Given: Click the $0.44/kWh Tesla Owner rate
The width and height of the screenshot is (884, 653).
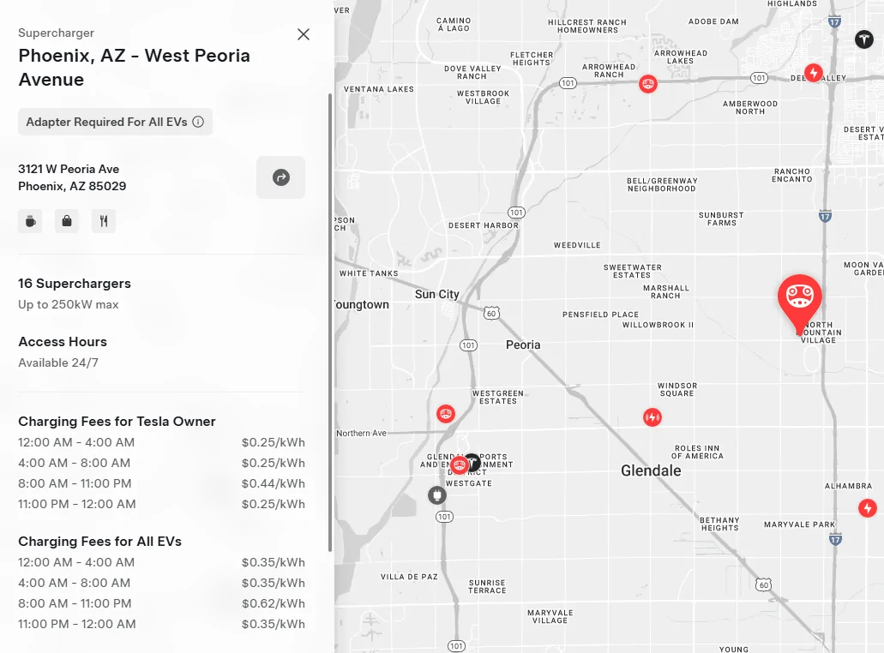Looking at the screenshot, I should 274,483.
